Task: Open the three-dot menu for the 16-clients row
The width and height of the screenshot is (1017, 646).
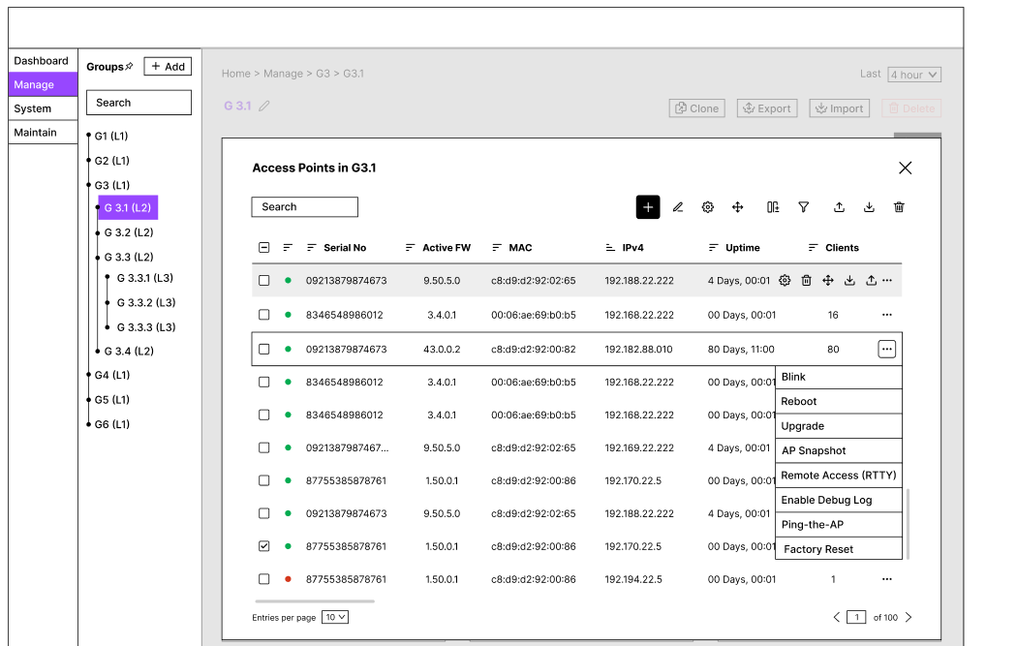Action: coord(887,315)
